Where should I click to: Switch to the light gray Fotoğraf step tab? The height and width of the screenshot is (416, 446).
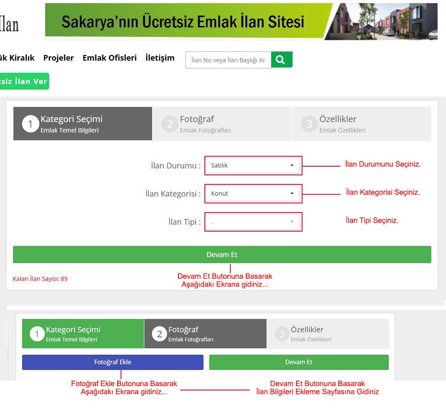pyautogui.click(x=222, y=124)
